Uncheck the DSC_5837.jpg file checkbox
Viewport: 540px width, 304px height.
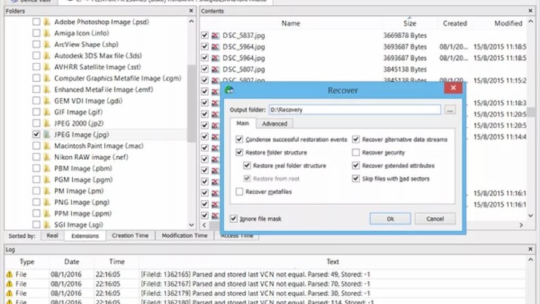click(204, 35)
